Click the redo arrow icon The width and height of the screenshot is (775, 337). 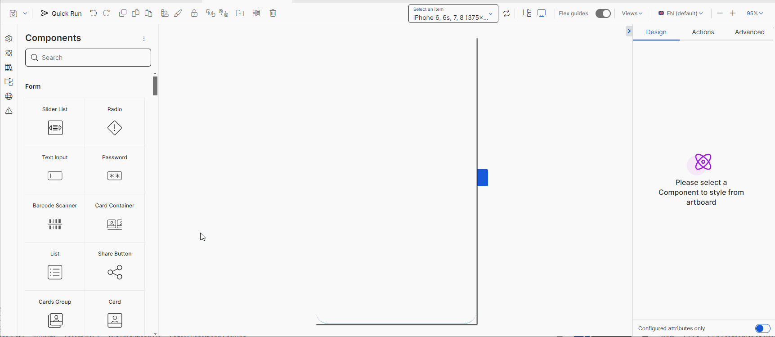107,13
